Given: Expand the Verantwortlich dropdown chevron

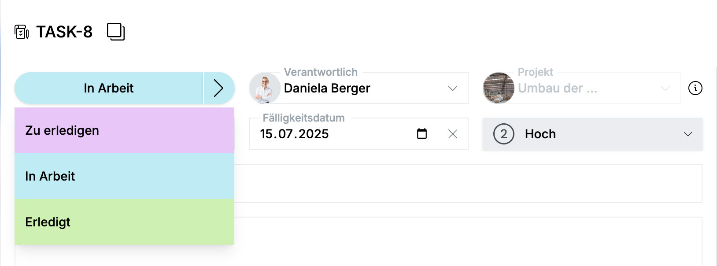Looking at the screenshot, I should [x=453, y=89].
